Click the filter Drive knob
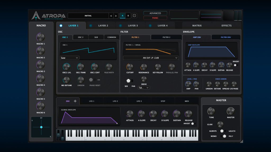The height and width of the screenshot is (152, 271). point(144,79)
